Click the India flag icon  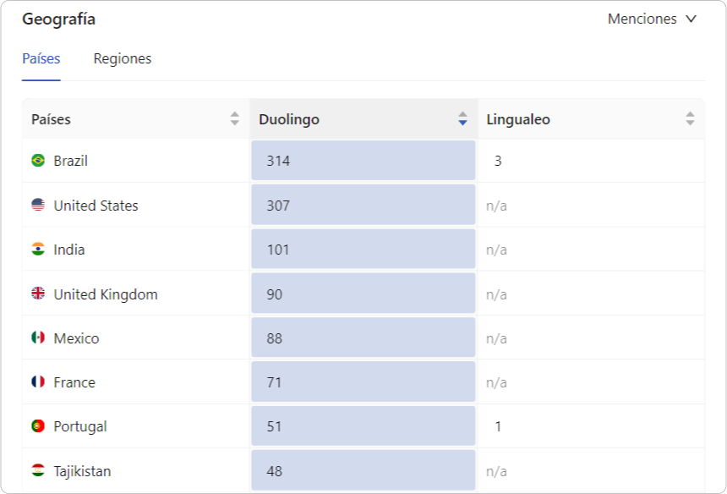coord(38,249)
